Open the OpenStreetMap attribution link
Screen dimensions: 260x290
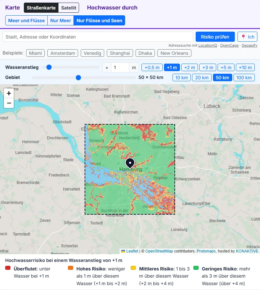pyautogui.click(x=159, y=251)
